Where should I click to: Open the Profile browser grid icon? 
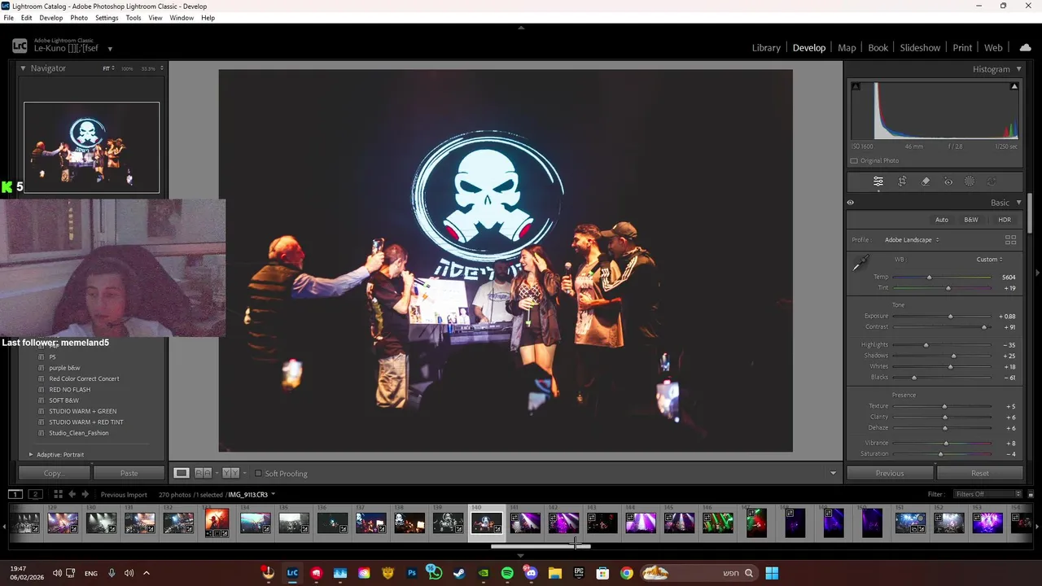point(1010,240)
